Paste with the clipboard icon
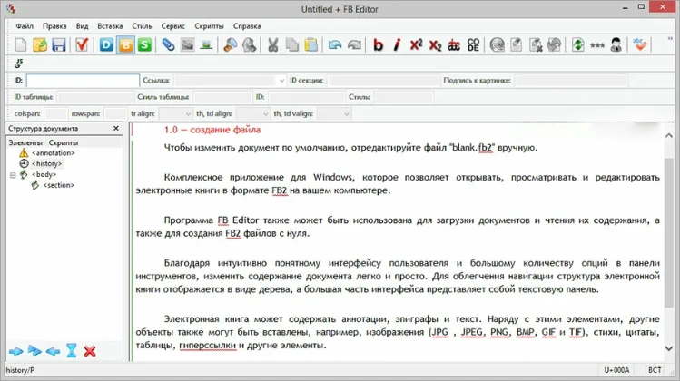The width and height of the screenshot is (680, 381). tap(310, 44)
